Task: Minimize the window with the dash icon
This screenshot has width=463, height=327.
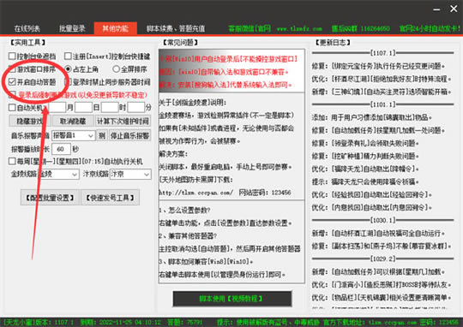Action: tap(436, 9)
